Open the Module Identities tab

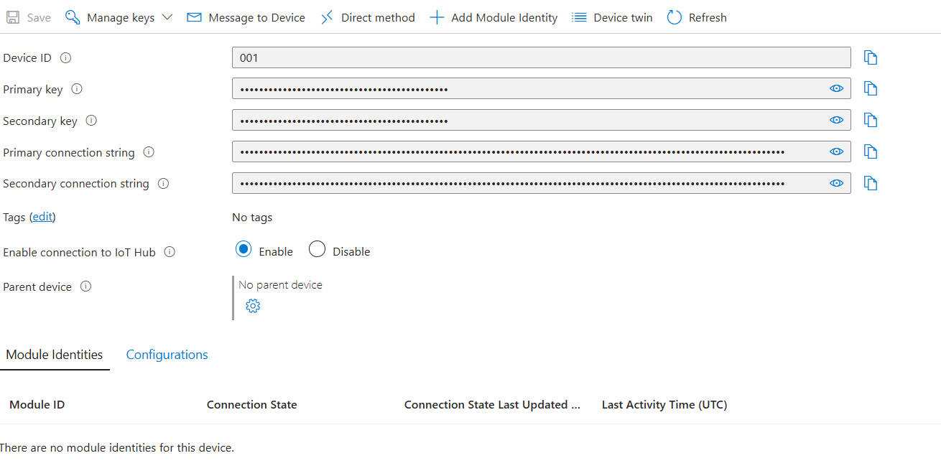click(x=55, y=355)
